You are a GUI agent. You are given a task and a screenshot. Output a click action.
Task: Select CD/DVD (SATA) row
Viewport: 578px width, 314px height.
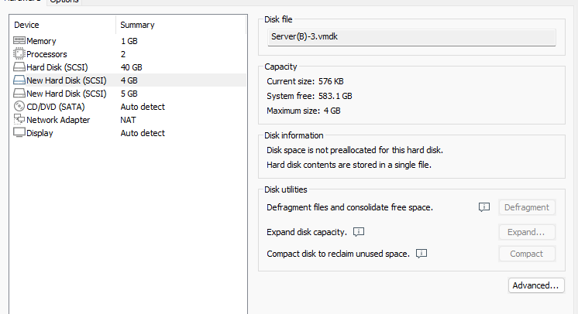click(x=128, y=107)
